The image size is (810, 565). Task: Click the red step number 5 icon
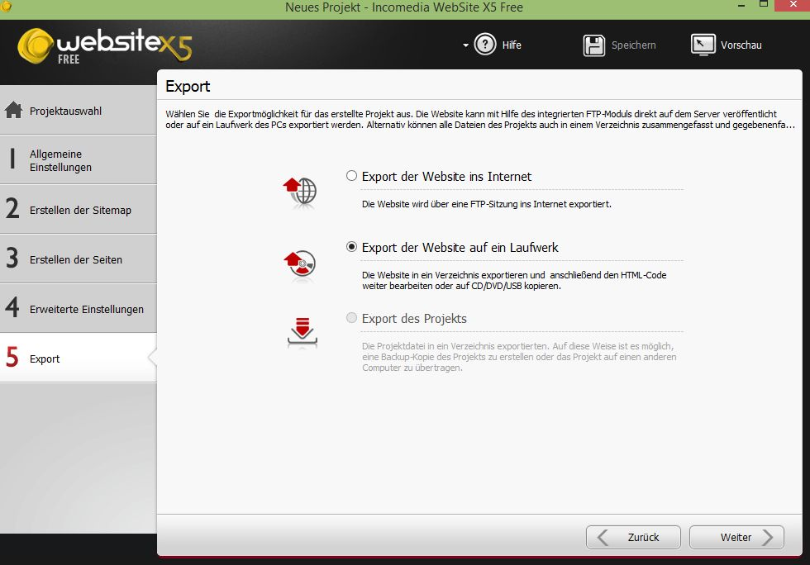coord(12,356)
